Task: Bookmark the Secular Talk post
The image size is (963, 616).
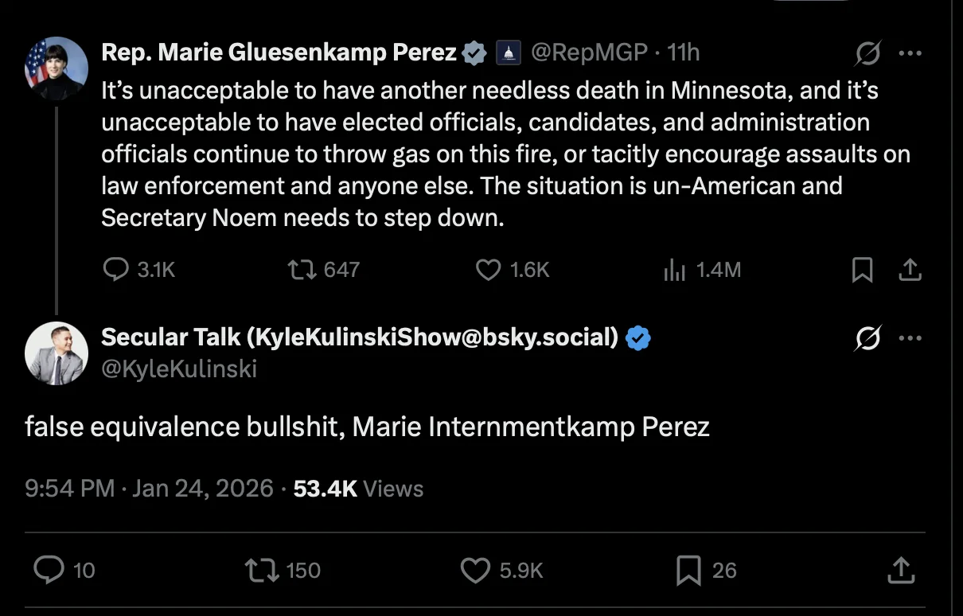Action: pyautogui.click(x=688, y=570)
